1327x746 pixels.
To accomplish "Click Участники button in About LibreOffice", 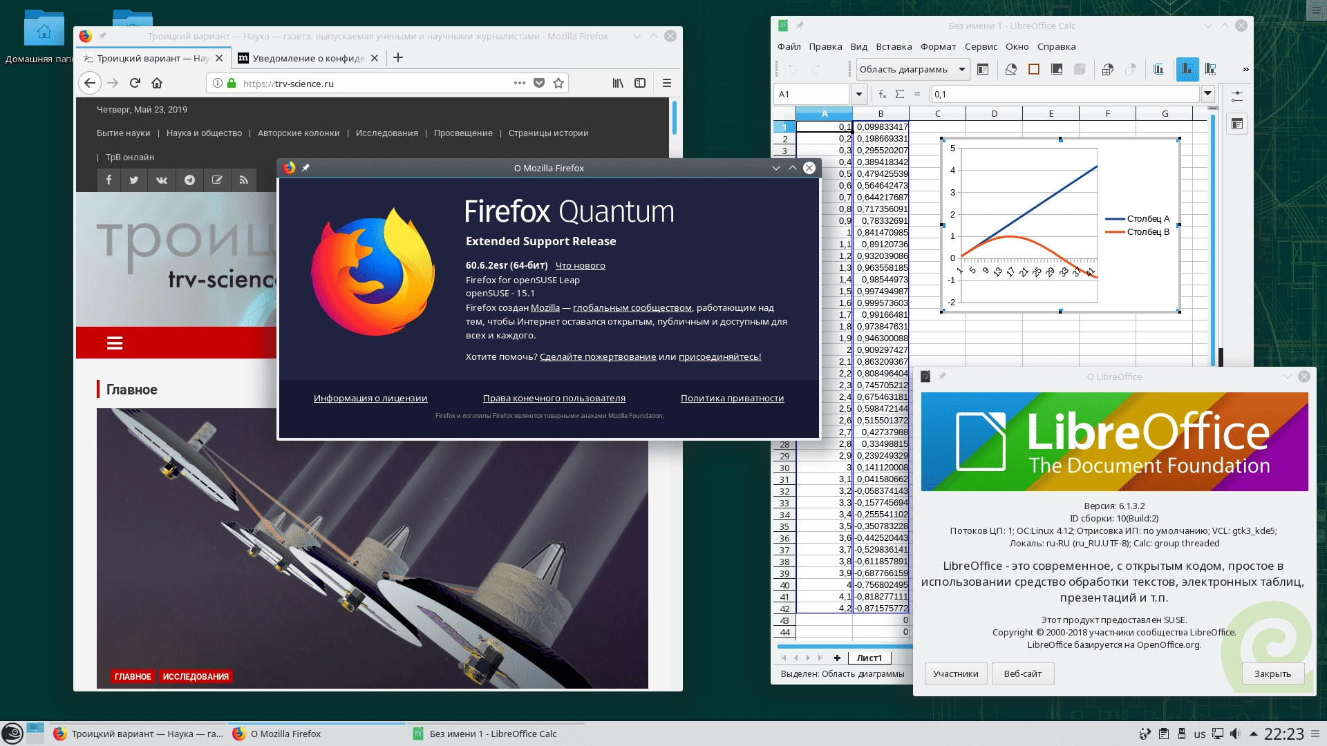I will point(955,674).
